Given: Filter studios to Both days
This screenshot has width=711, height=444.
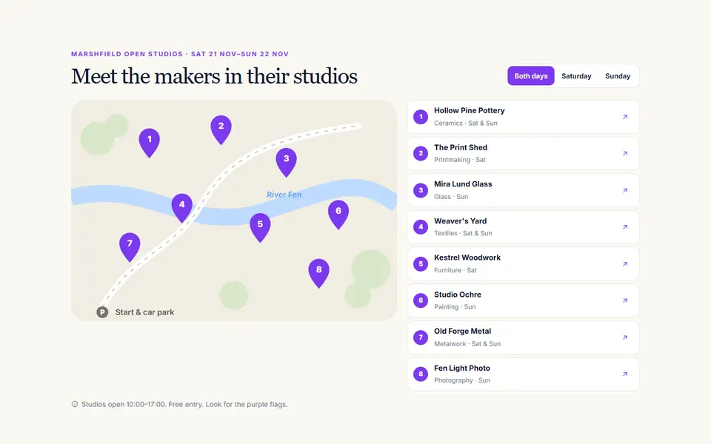Looking at the screenshot, I should tap(531, 75).
